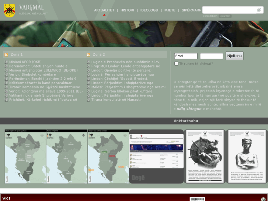Viewport: 268px width, 201px height.
Task: Click the barcode icon in VKT bar
Action: tap(197, 199)
